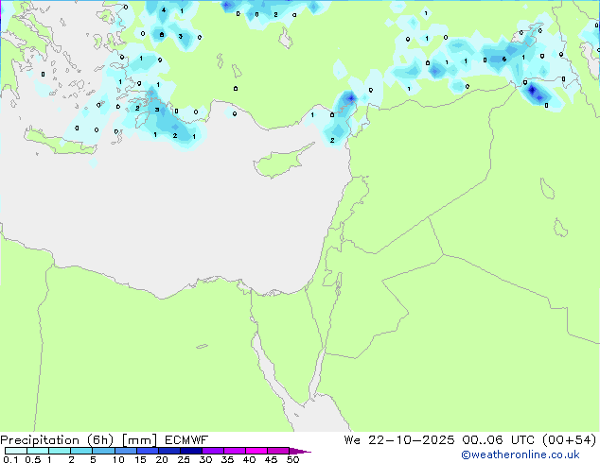The width and height of the screenshot is (600, 463).
Task: Select the 'ECMWF' model label
Action: coord(186,440)
